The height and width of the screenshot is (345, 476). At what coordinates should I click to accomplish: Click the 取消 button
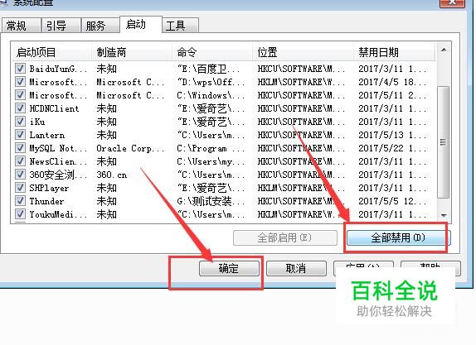pyautogui.click(x=296, y=268)
